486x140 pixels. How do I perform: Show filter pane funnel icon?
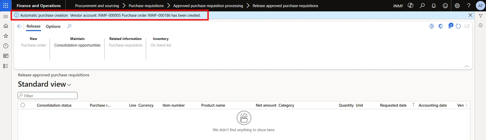(481, 16)
